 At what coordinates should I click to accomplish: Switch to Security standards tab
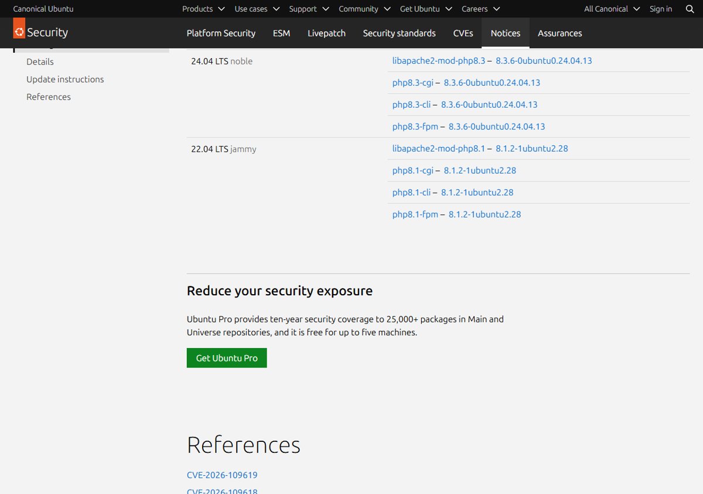click(x=399, y=33)
